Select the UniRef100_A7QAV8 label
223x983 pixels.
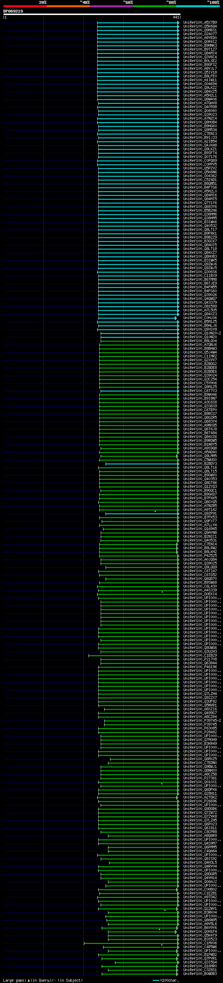(x=200, y=103)
